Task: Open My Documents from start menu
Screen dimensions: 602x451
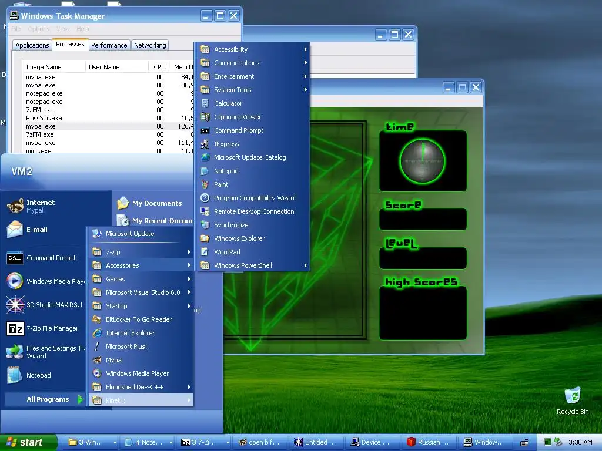Action: (x=157, y=203)
